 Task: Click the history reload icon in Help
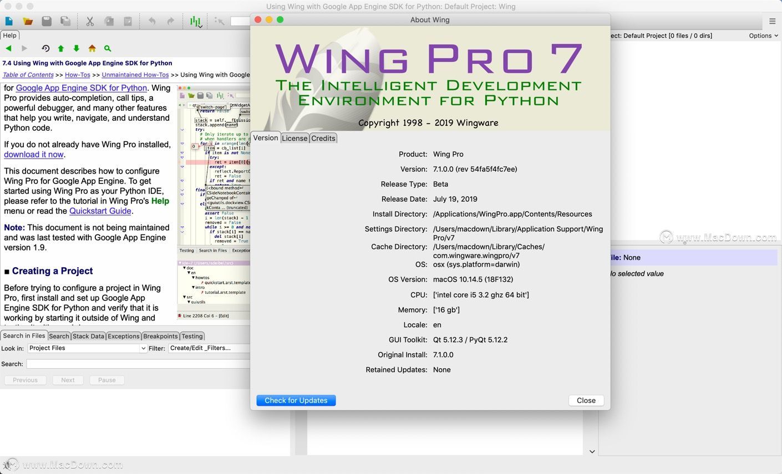tap(45, 48)
